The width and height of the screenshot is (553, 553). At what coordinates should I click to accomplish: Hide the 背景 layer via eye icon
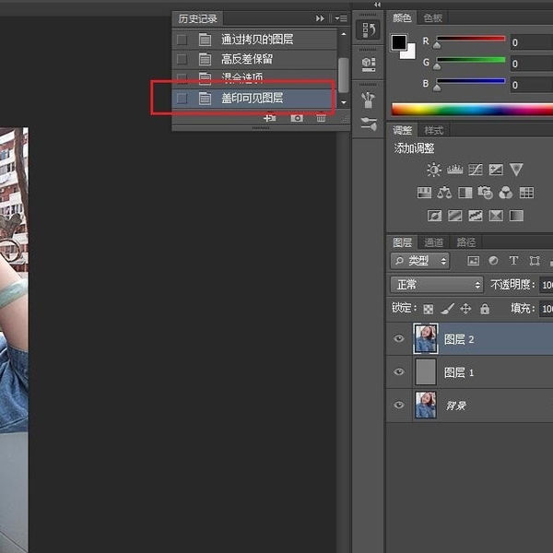pos(399,405)
